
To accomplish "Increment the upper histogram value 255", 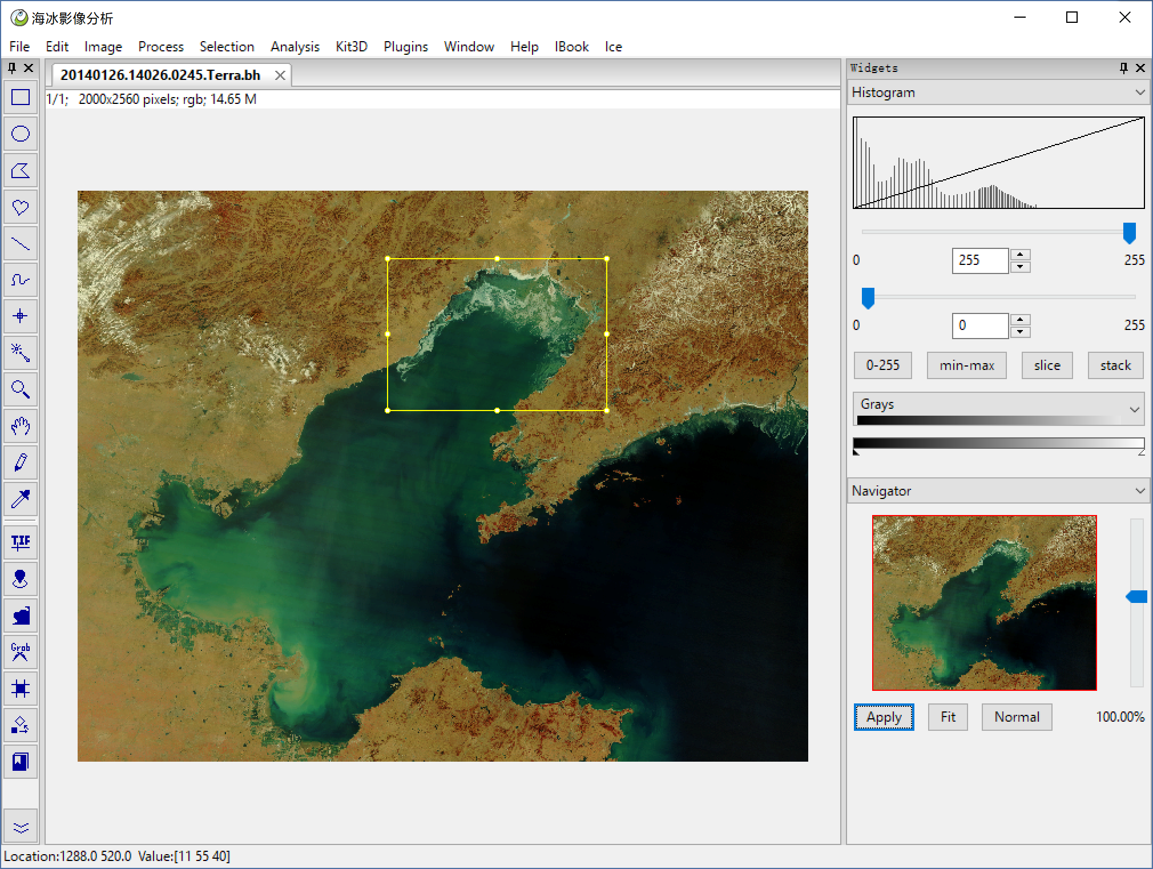I will (x=1020, y=255).
